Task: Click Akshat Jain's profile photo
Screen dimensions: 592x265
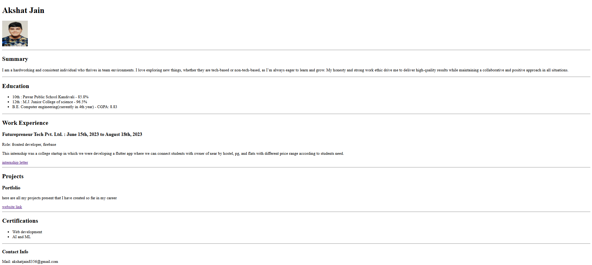Action: point(15,33)
